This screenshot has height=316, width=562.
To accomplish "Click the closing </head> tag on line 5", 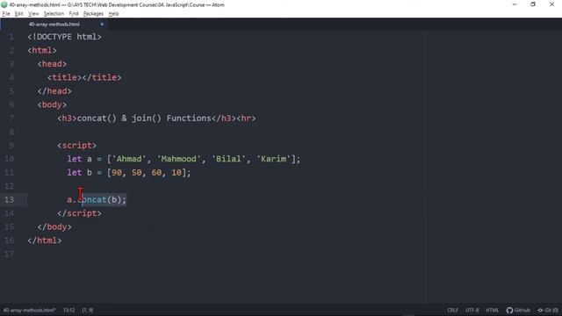I will [54, 91].
